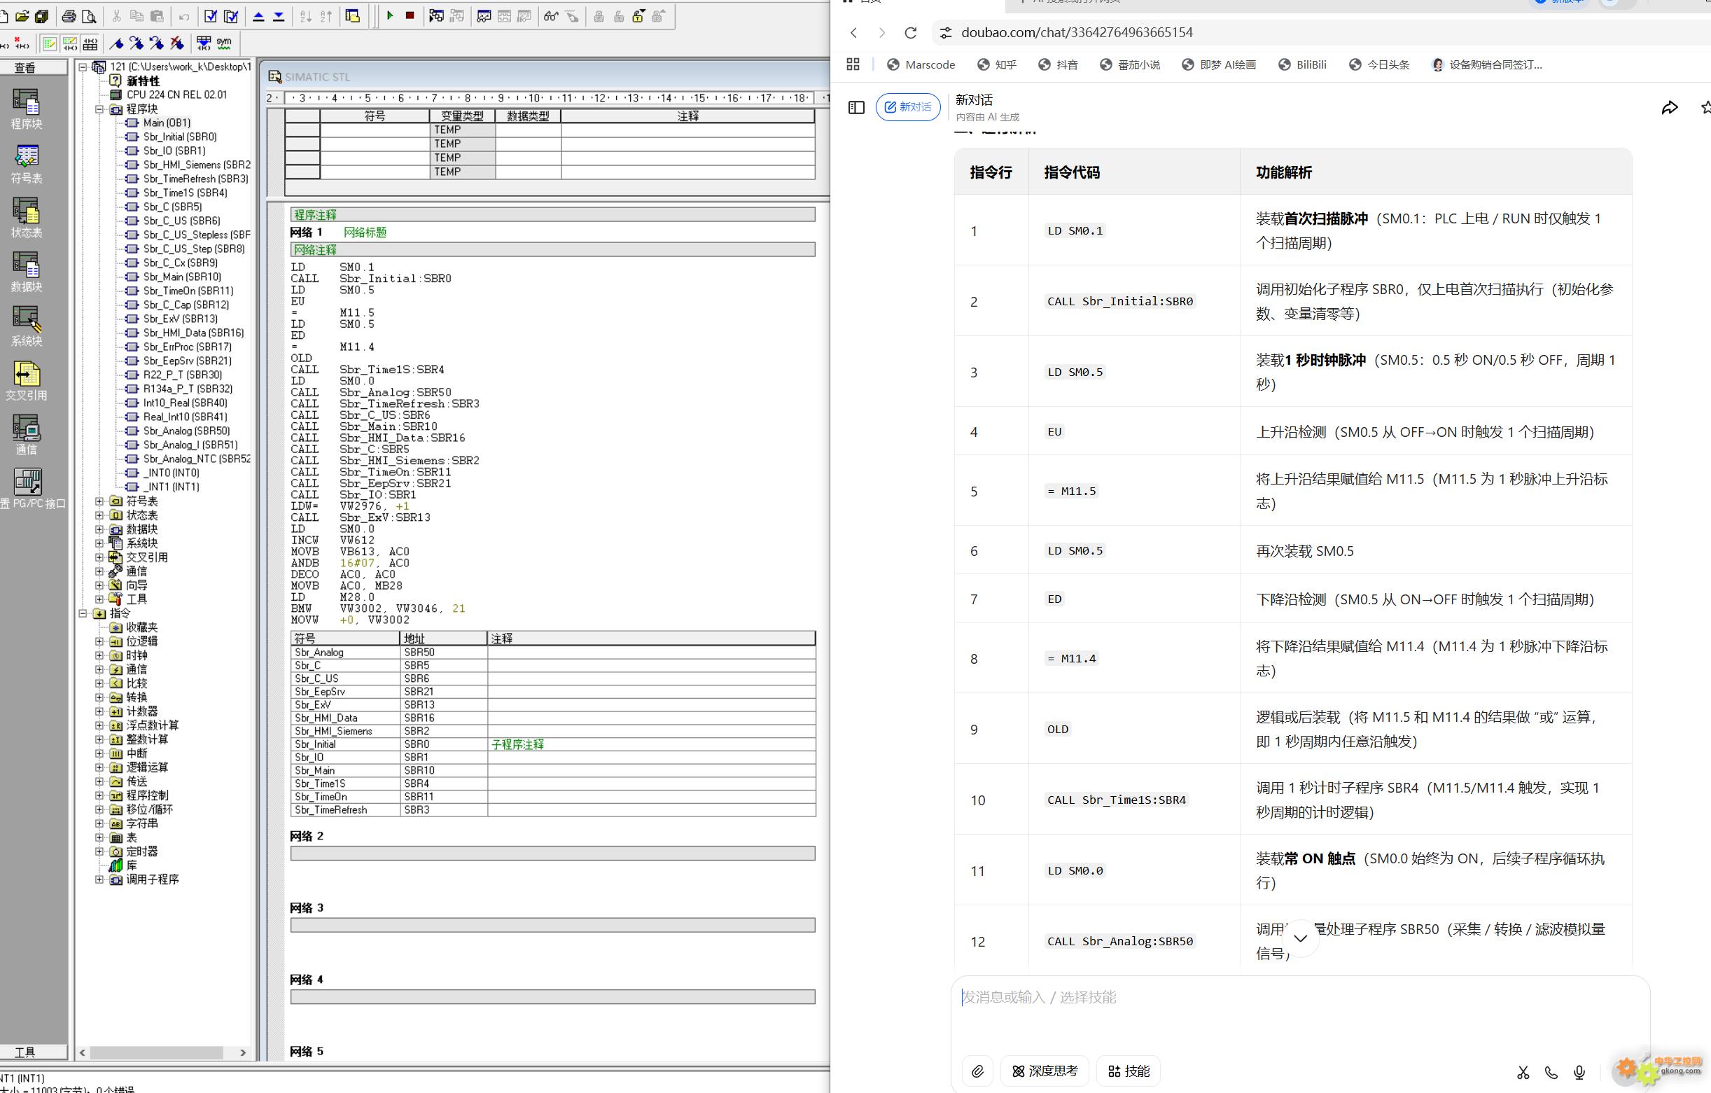Click the Download to PLC arrow icon

(x=279, y=15)
